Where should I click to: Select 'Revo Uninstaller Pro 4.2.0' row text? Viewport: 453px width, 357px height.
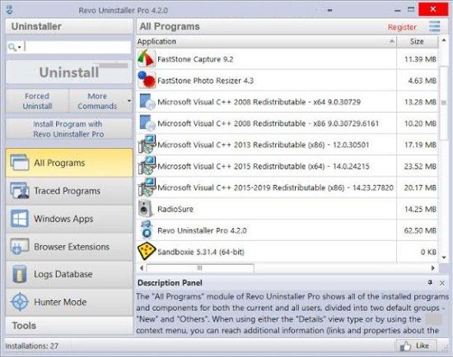click(x=202, y=230)
